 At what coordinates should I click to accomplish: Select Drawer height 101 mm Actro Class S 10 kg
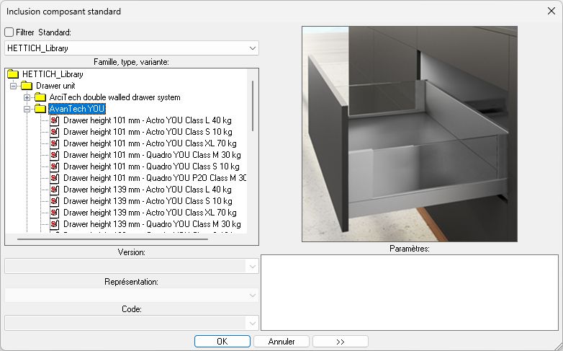[148, 132]
